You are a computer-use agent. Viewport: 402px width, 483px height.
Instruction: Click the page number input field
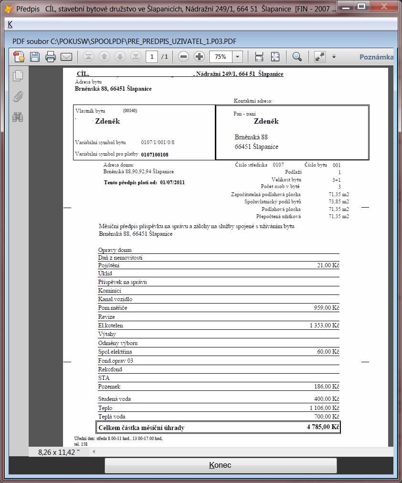coord(151,57)
